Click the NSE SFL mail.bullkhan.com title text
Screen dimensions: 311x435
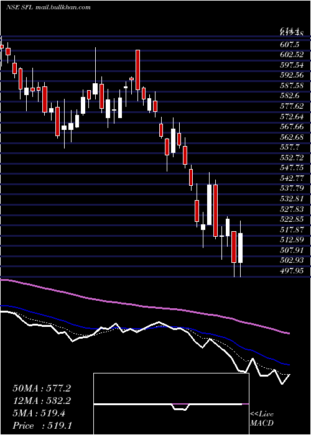[x=49, y=7]
